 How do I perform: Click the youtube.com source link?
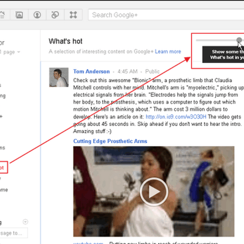click(88, 242)
